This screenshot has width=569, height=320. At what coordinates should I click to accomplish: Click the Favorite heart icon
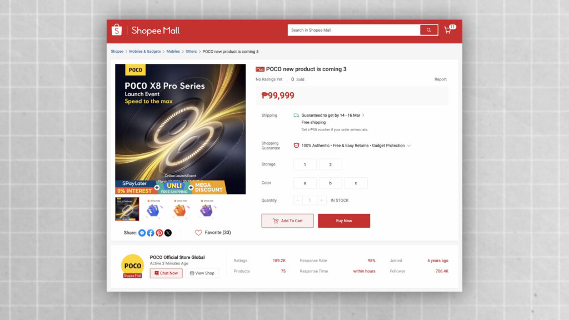(x=198, y=233)
